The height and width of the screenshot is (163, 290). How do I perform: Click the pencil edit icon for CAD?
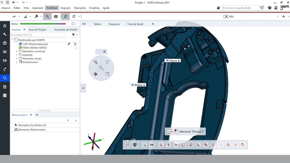(x=69, y=44)
